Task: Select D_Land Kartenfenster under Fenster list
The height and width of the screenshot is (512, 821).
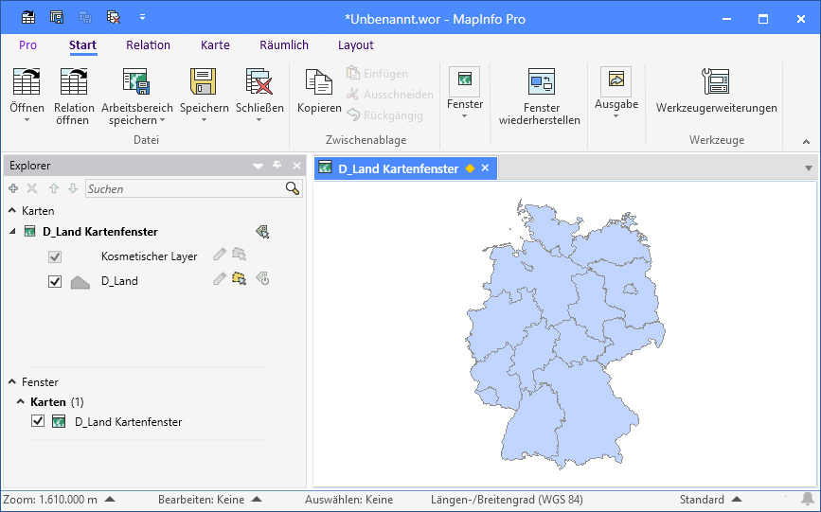Action: point(128,421)
